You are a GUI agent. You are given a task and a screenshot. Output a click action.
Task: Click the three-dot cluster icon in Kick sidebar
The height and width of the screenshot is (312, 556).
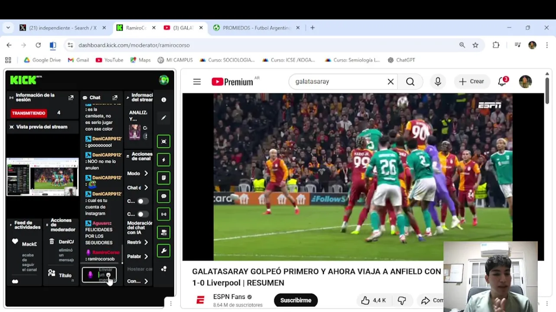tap(163, 269)
